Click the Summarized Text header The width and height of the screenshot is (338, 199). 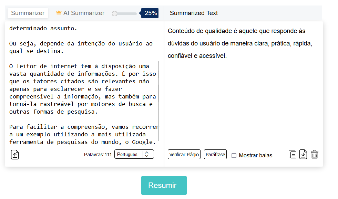click(x=194, y=13)
